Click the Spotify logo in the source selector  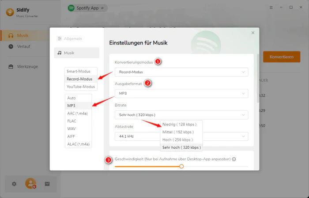[71, 8]
